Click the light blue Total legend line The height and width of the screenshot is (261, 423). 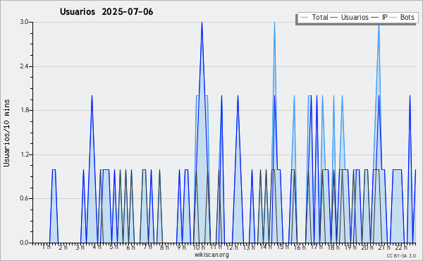[x=304, y=18]
